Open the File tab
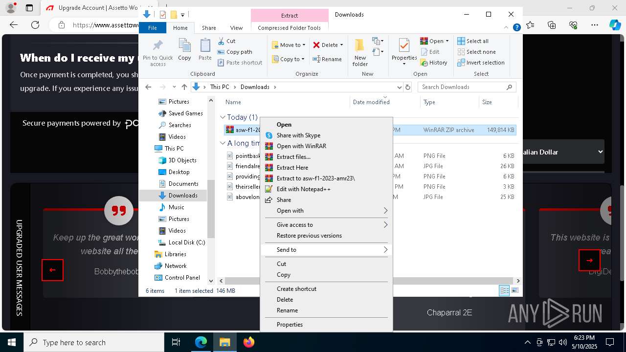 click(x=153, y=28)
